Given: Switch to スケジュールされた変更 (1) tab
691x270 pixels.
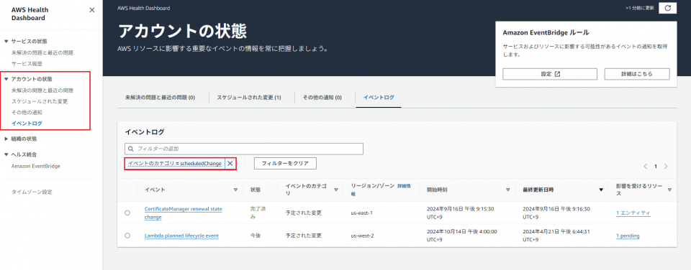Looking at the screenshot, I should click(248, 98).
